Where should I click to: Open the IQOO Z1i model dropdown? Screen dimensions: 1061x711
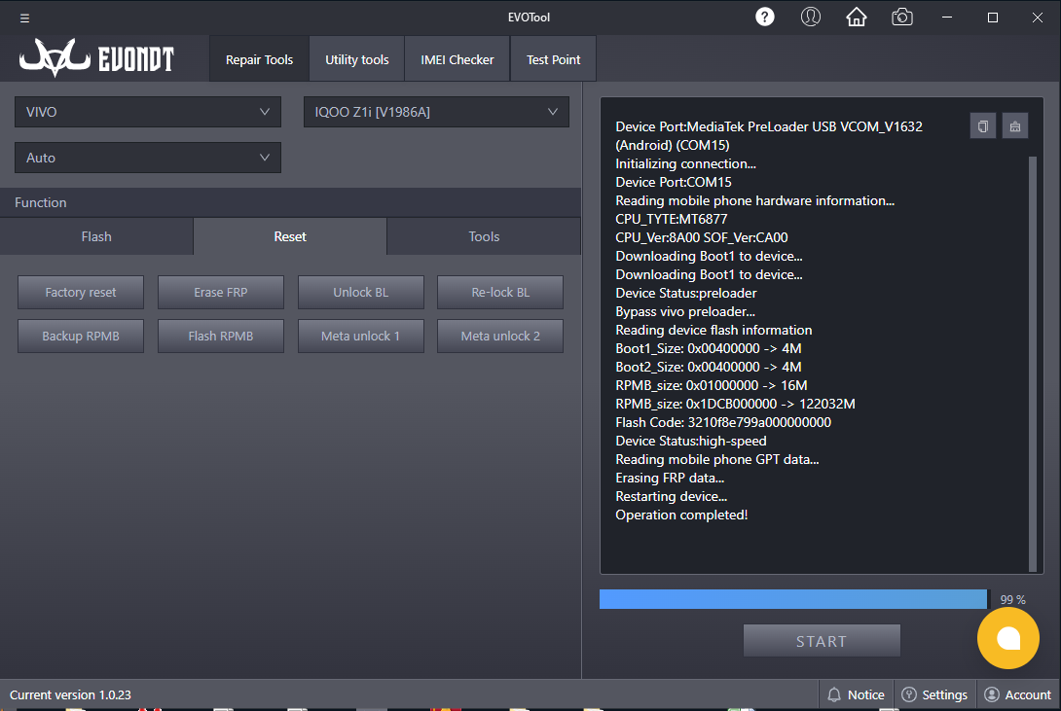click(436, 112)
